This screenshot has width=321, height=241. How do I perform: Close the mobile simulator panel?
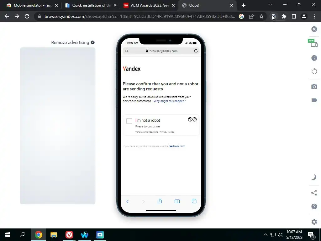[x=314, y=29]
